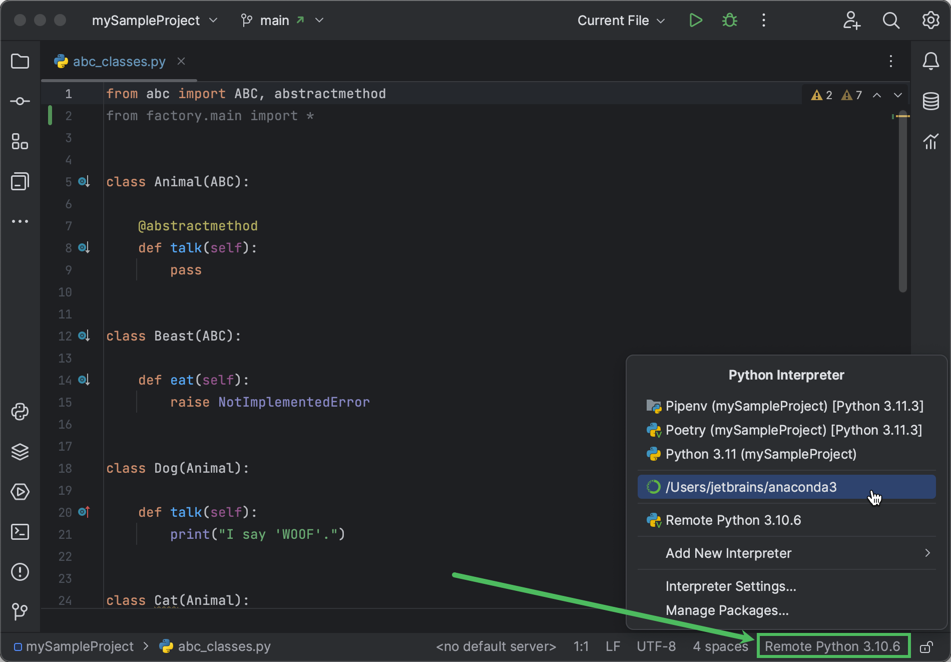Open the mySampleProject project dropdown

point(214,21)
